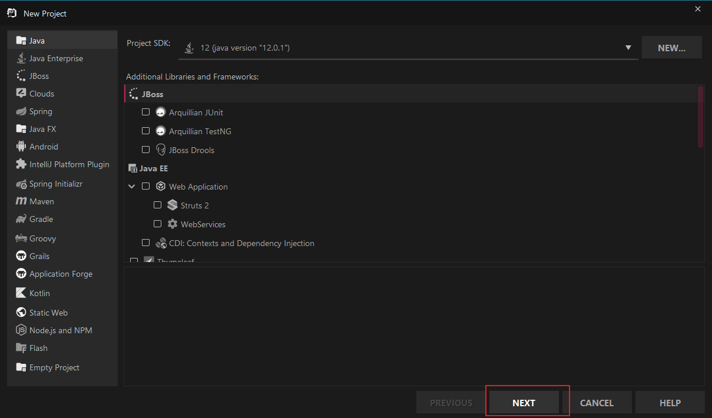This screenshot has height=418, width=712.
Task: Click the Java EE group header
Action: 153,168
